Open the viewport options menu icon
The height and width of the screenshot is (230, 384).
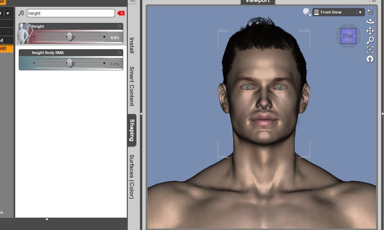coord(370,12)
